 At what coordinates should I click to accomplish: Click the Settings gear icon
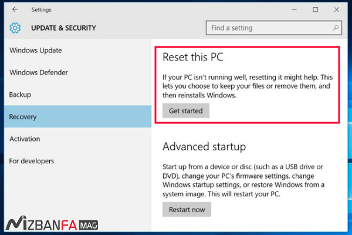(15, 28)
